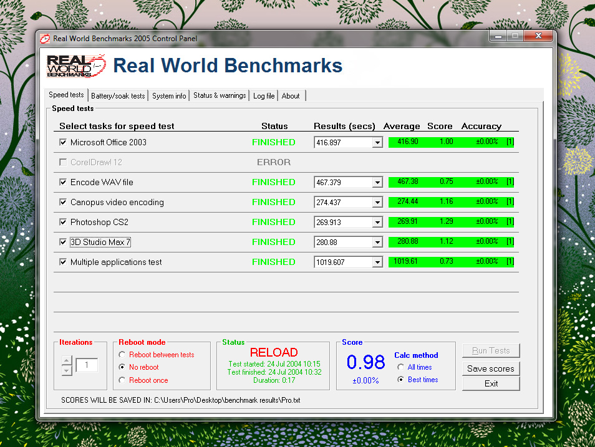Toggle the Encode WAV file checkbox
The image size is (595, 447).
63,182
